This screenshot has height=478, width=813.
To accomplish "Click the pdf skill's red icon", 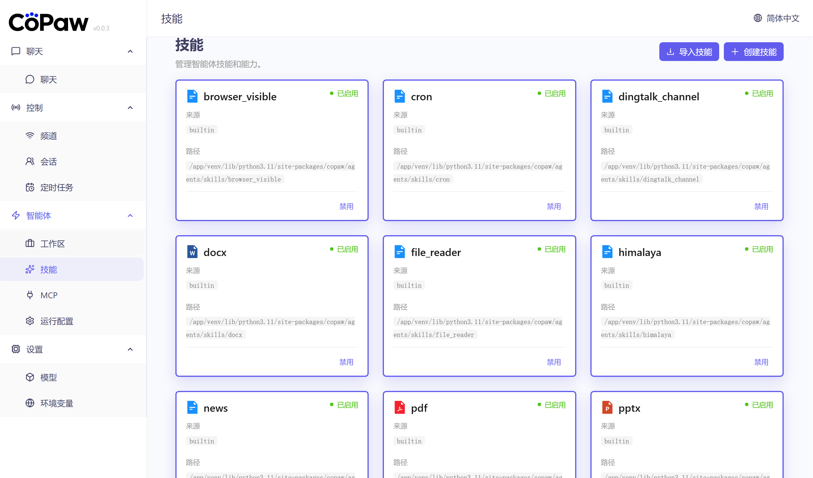I will point(399,407).
